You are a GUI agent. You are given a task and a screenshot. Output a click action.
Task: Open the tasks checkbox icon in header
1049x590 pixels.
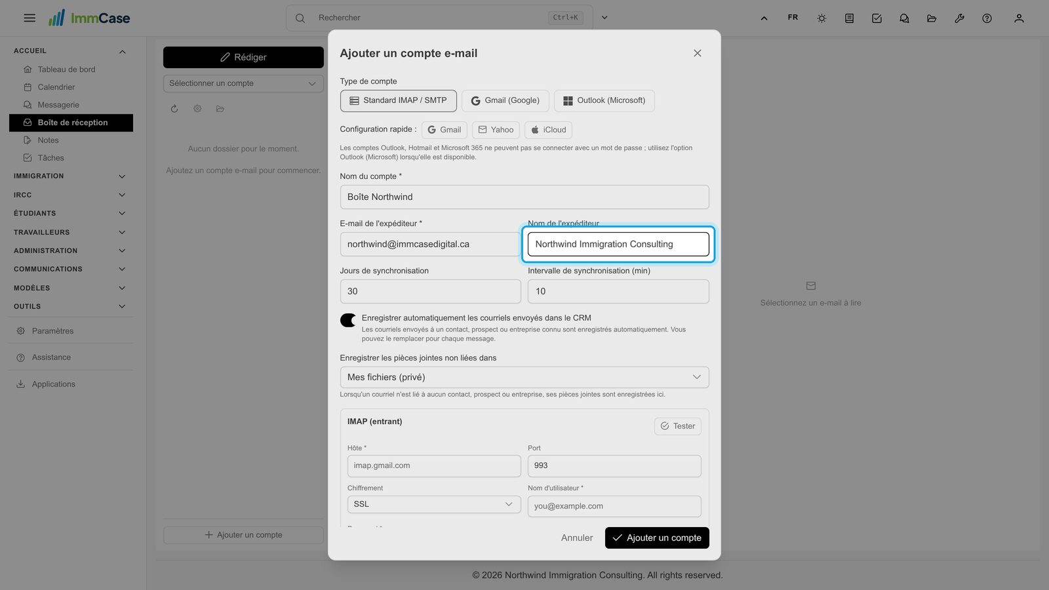(x=877, y=18)
